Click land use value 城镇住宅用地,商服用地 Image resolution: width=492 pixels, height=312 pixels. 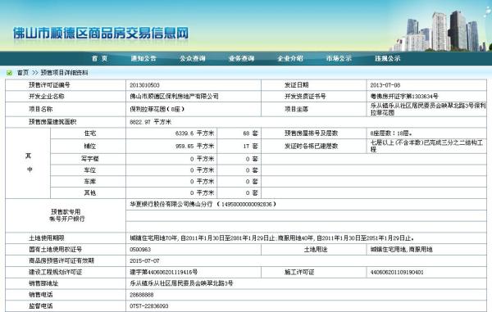pos(401,249)
